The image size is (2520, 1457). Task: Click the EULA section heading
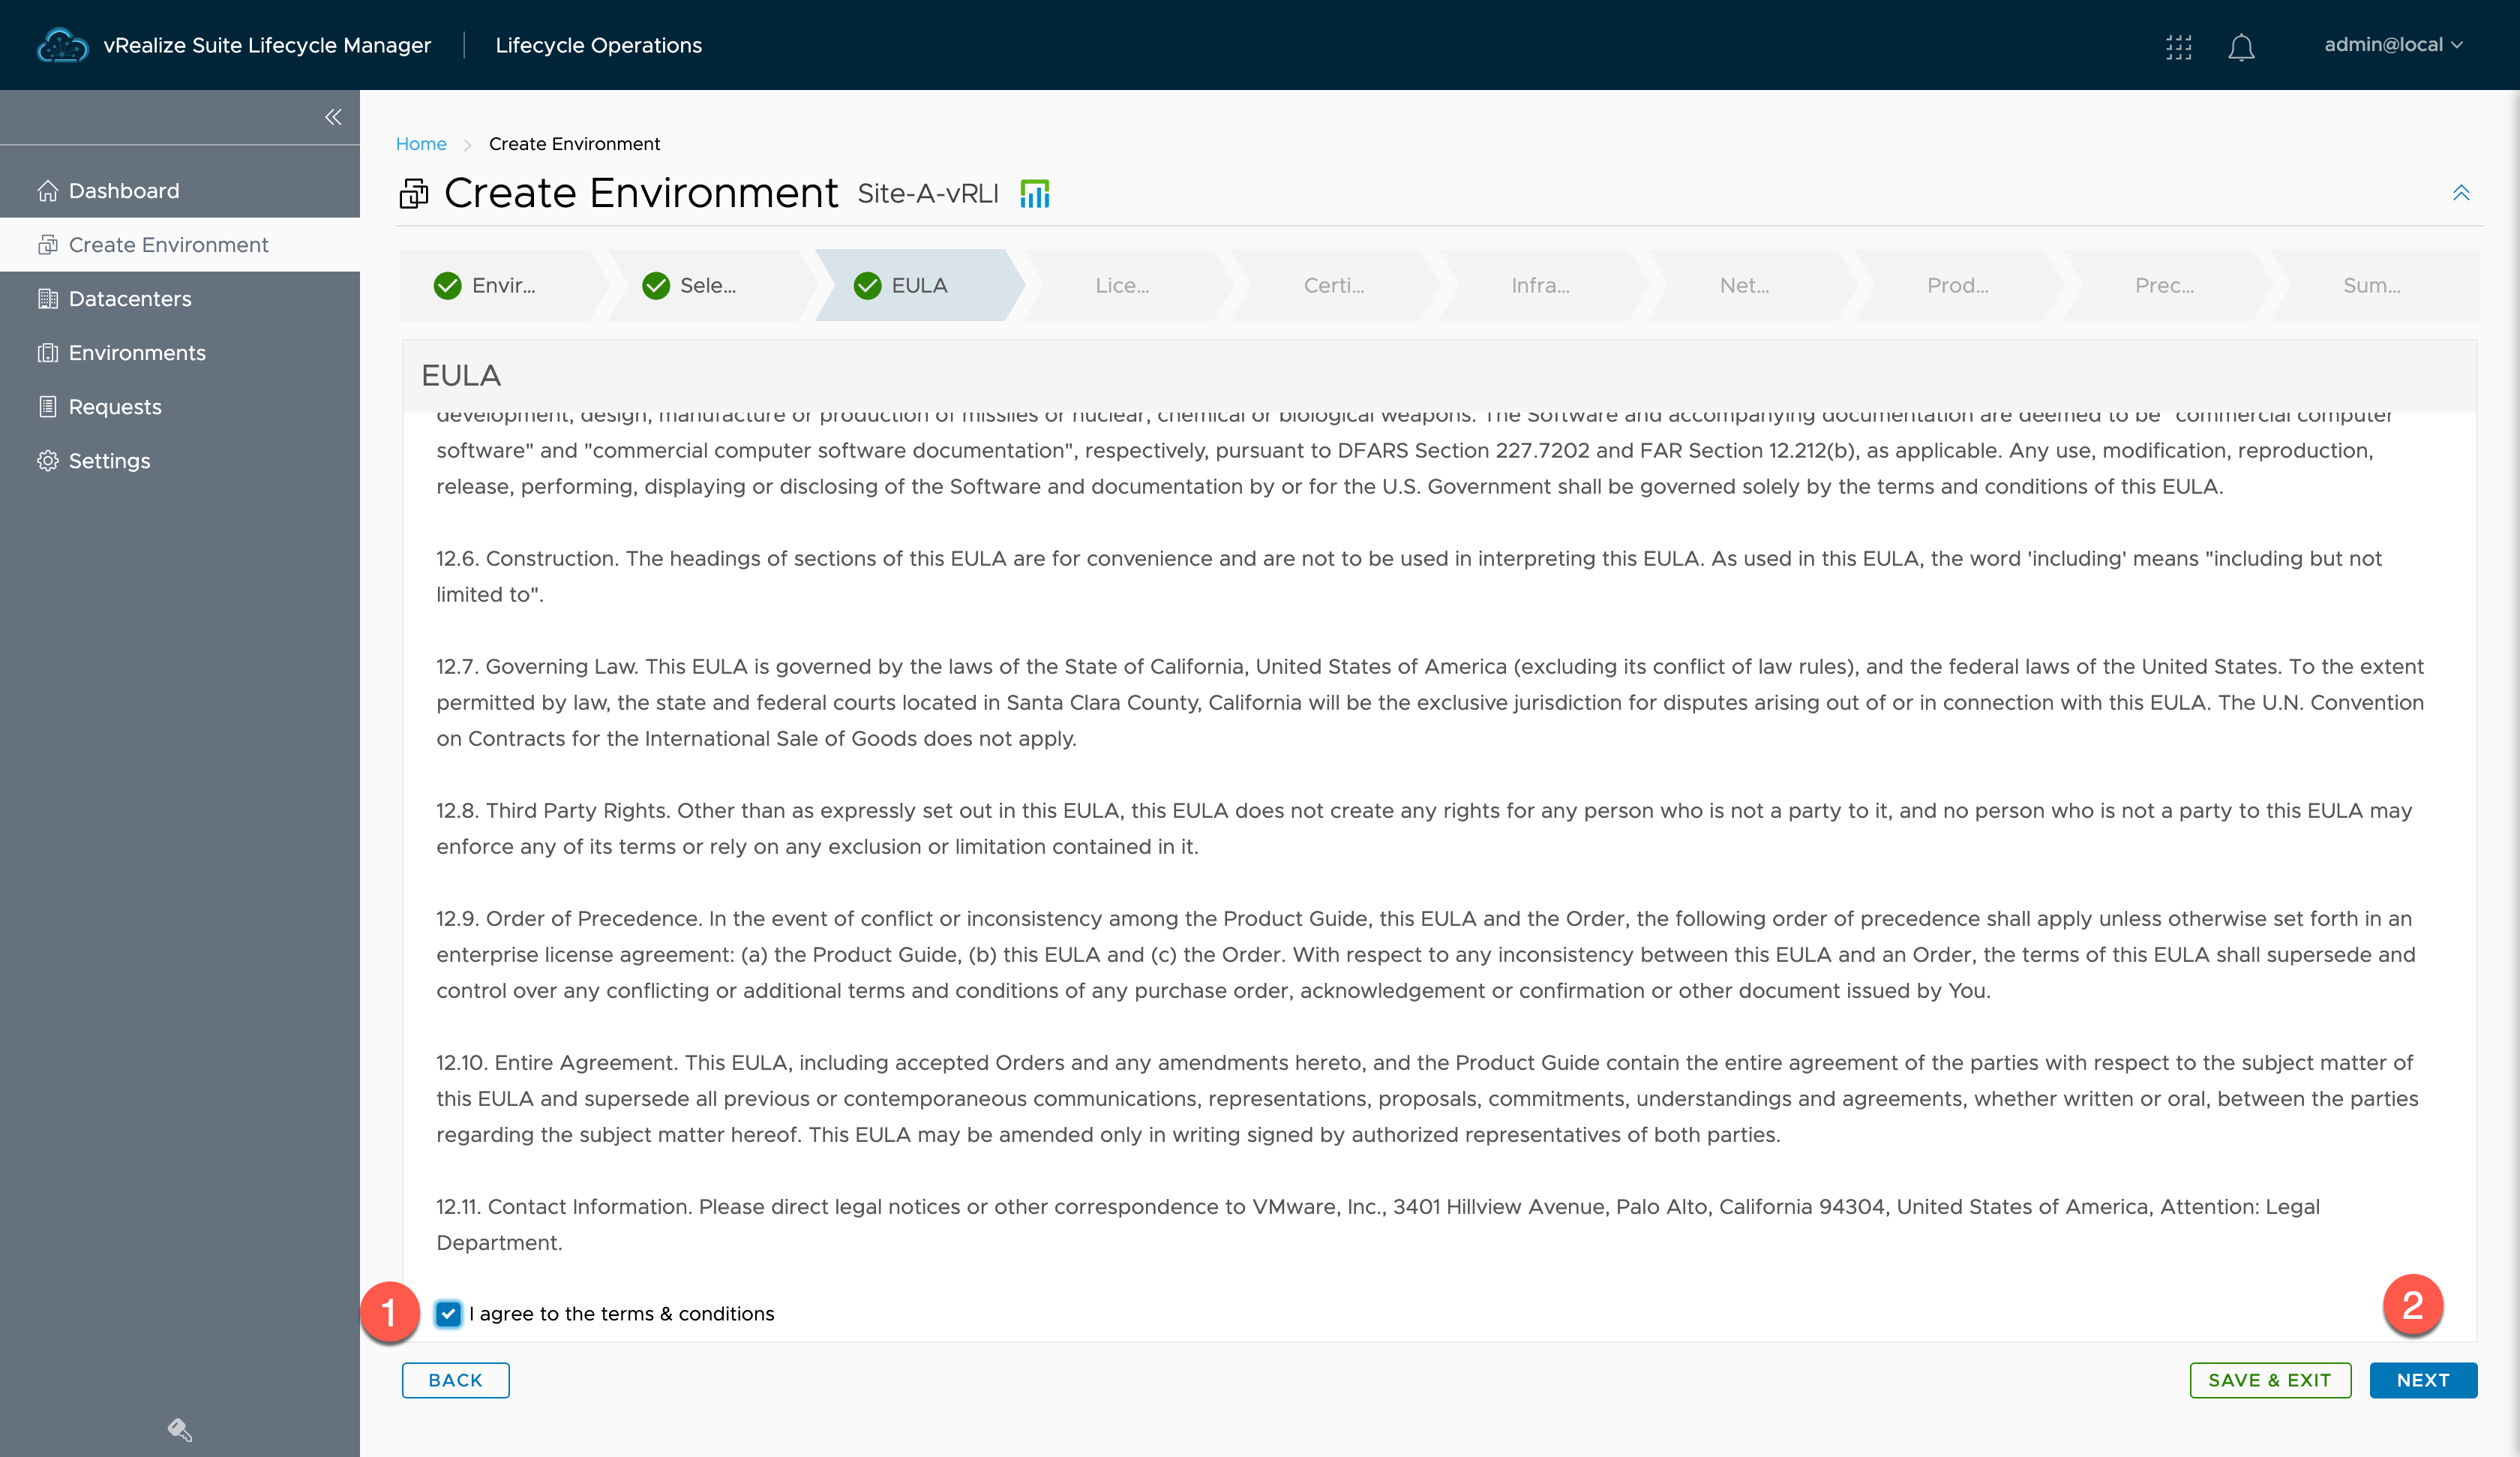(461, 375)
